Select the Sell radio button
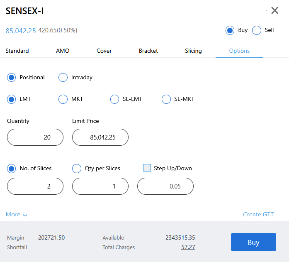 pyautogui.click(x=257, y=30)
